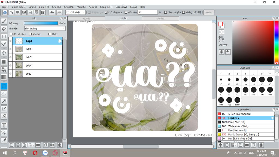Enable Chọn từ giữa checkbox

[165, 13]
